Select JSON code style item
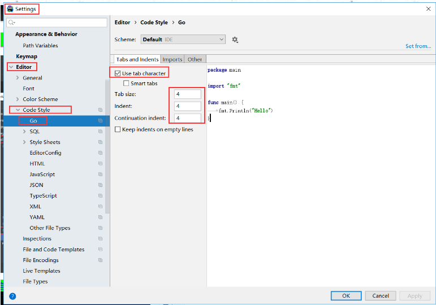 point(36,185)
